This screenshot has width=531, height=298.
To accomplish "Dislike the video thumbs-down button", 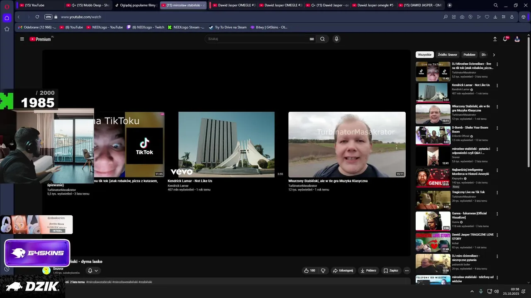I will [x=323, y=270].
